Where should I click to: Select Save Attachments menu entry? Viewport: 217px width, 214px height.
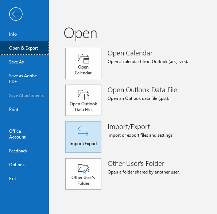(x=26, y=96)
